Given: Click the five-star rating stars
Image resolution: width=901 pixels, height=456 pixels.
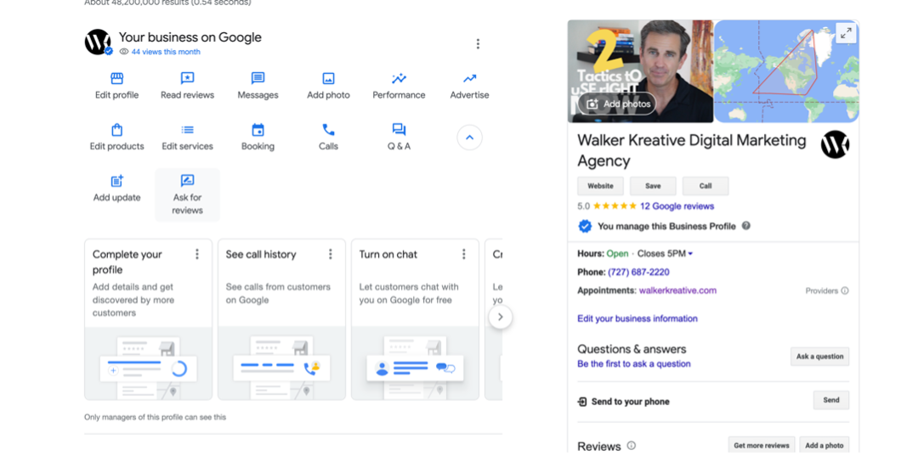Looking at the screenshot, I should tap(615, 206).
